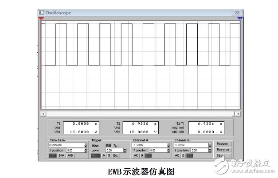Set trigger source to channel A
The width and height of the screenshot is (278, 178).
[104, 155]
